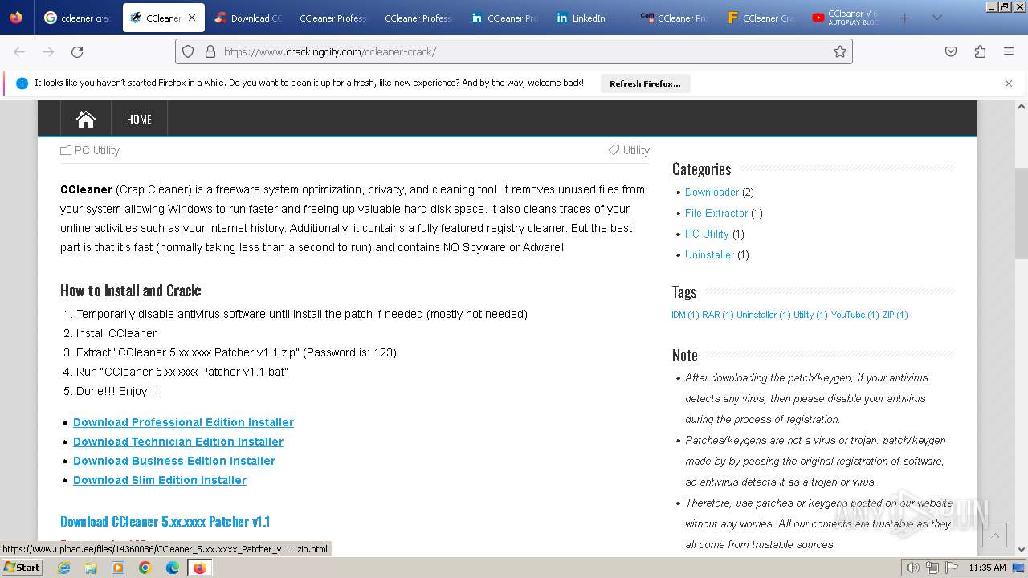Viewport: 1028px width, 578px height.
Task: Click the YouTube (1) tag
Action: coord(855,315)
